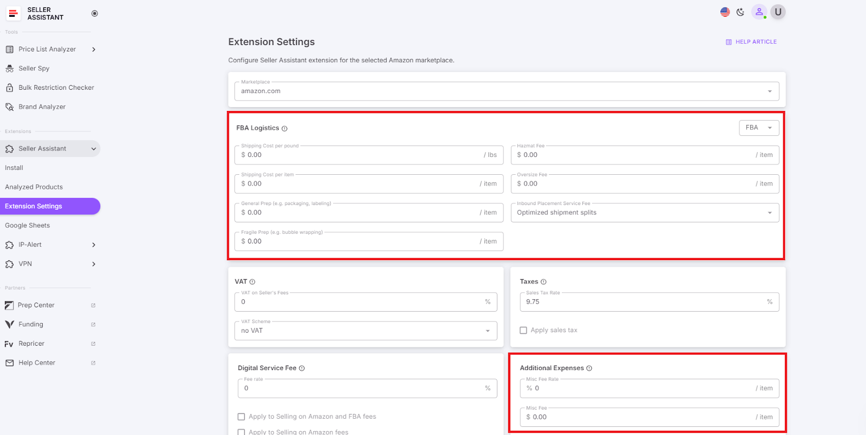866x435 pixels.
Task: Expand Price List Analyzer chevron
Action: [94, 50]
